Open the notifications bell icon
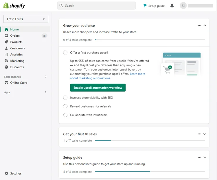Screen dimensions: 217x180 (172, 6)
